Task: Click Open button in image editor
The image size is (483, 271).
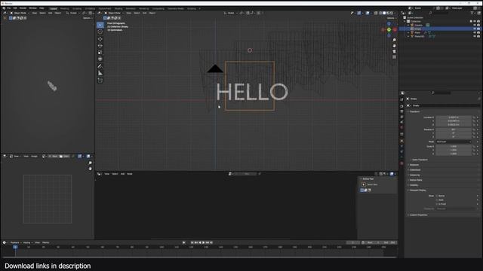Action: pos(65,157)
